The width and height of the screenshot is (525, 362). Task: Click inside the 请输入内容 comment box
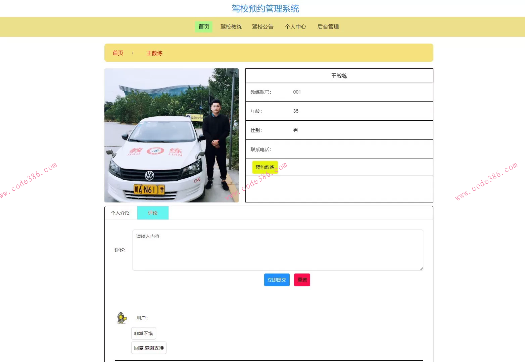click(x=277, y=250)
